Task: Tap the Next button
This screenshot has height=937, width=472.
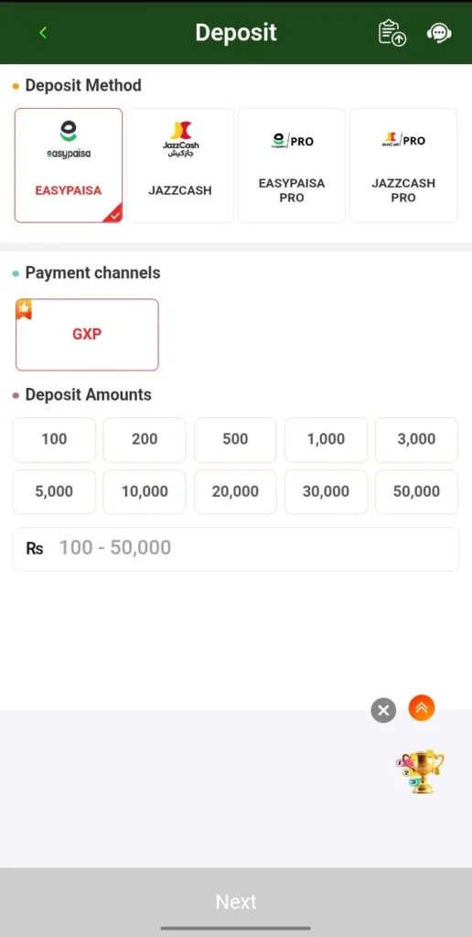Action: point(236,901)
